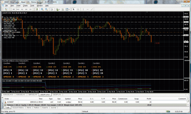Image resolution: width=191 pixels, height=114 pixels.
Task: Select order 6234047 row
Action: click(95, 102)
